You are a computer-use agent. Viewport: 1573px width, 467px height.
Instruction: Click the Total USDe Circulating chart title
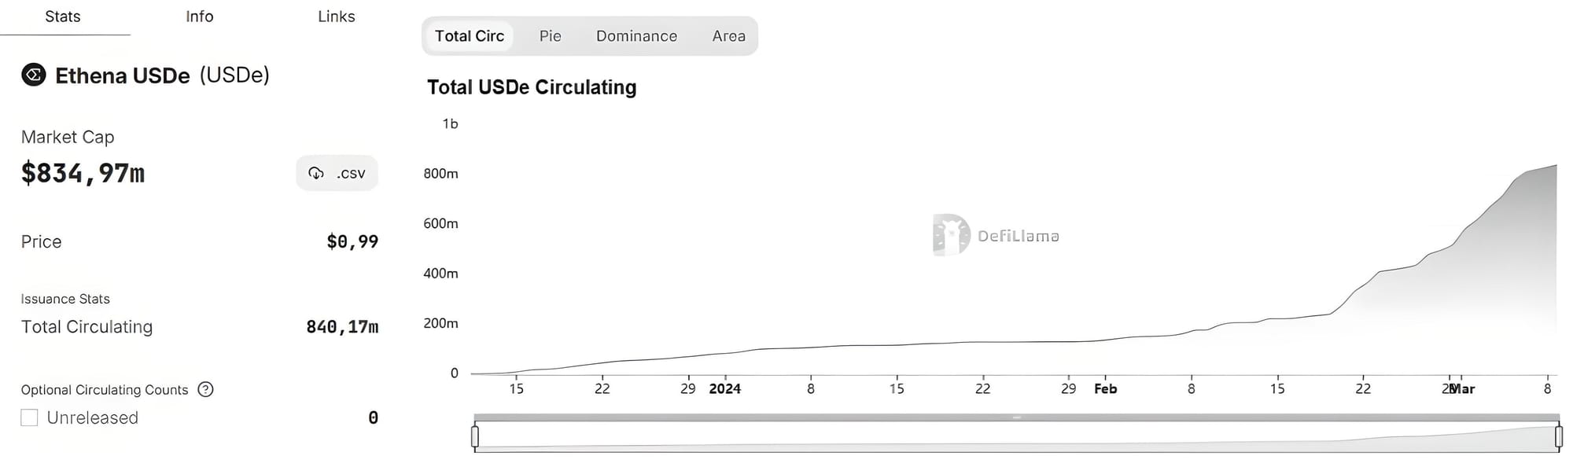[532, 87]
